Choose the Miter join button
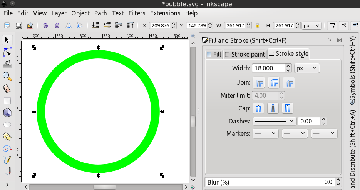 (259, 83)
